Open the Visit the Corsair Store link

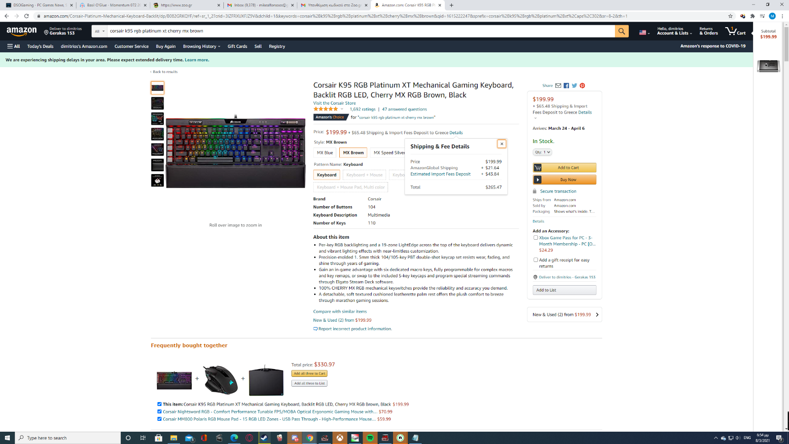pos(334,103)
